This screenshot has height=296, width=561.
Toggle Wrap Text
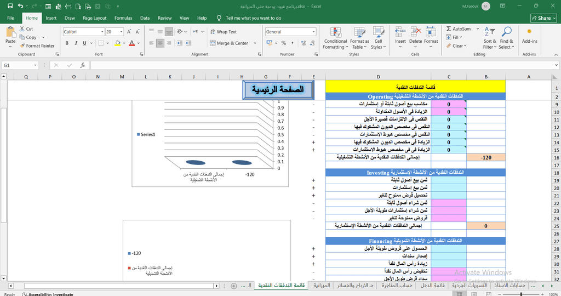(224, 31)
